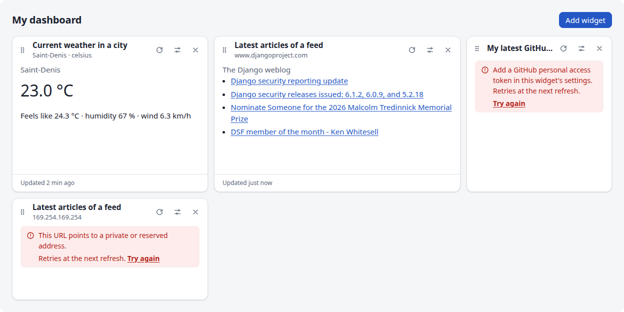
Task: Click the 169.254.169.254 subtitle
Action: point(57,217)
